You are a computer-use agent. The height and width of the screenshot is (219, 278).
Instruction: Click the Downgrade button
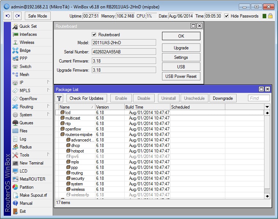tap(223, 98)
